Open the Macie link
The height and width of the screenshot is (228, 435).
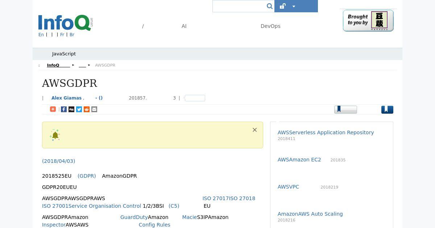(x=190, y=217)
